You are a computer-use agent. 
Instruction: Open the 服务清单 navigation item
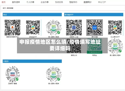point(16,2)
